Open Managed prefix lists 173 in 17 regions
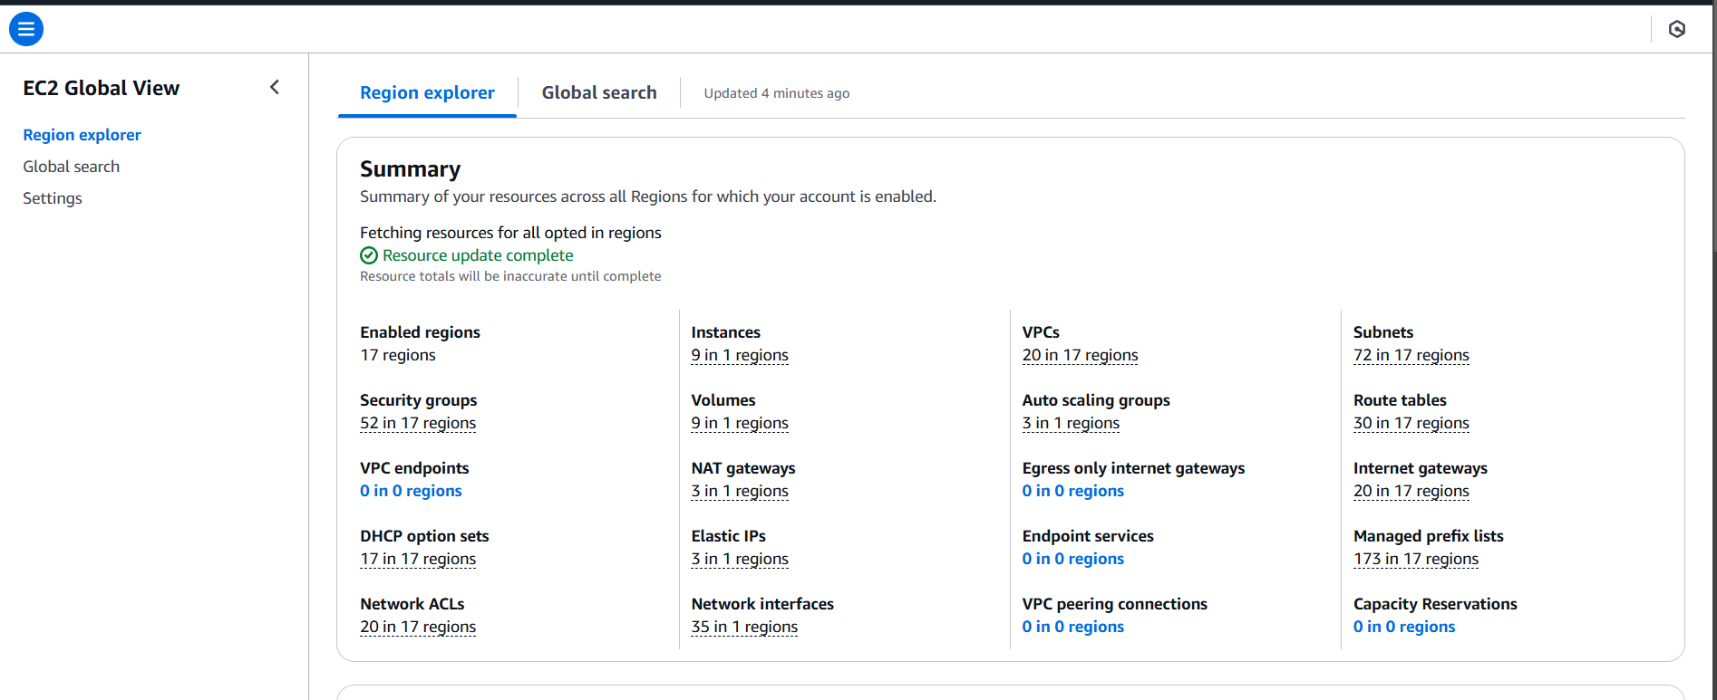 coord(1415,559)
